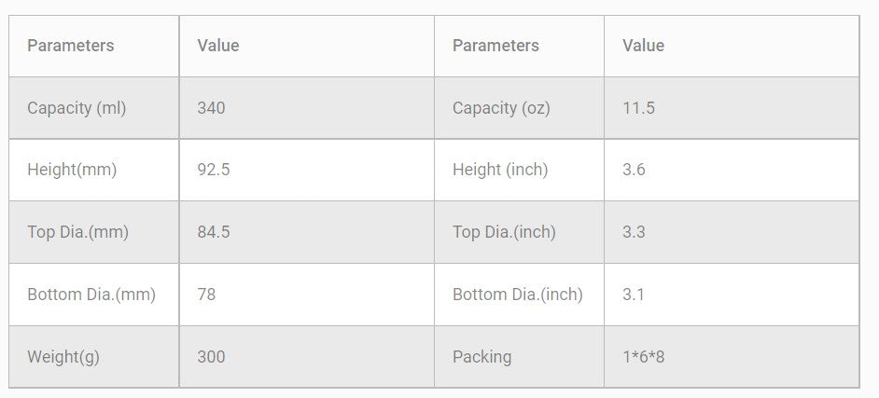The image size is (879, 398).
Task: Select the 11.5 ounce value cell
Action: point(638,108)
